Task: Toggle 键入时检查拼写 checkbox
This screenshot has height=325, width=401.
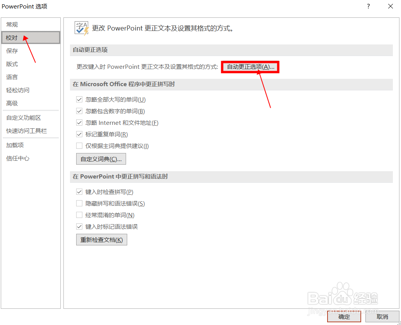Action: tap(79, 192)
